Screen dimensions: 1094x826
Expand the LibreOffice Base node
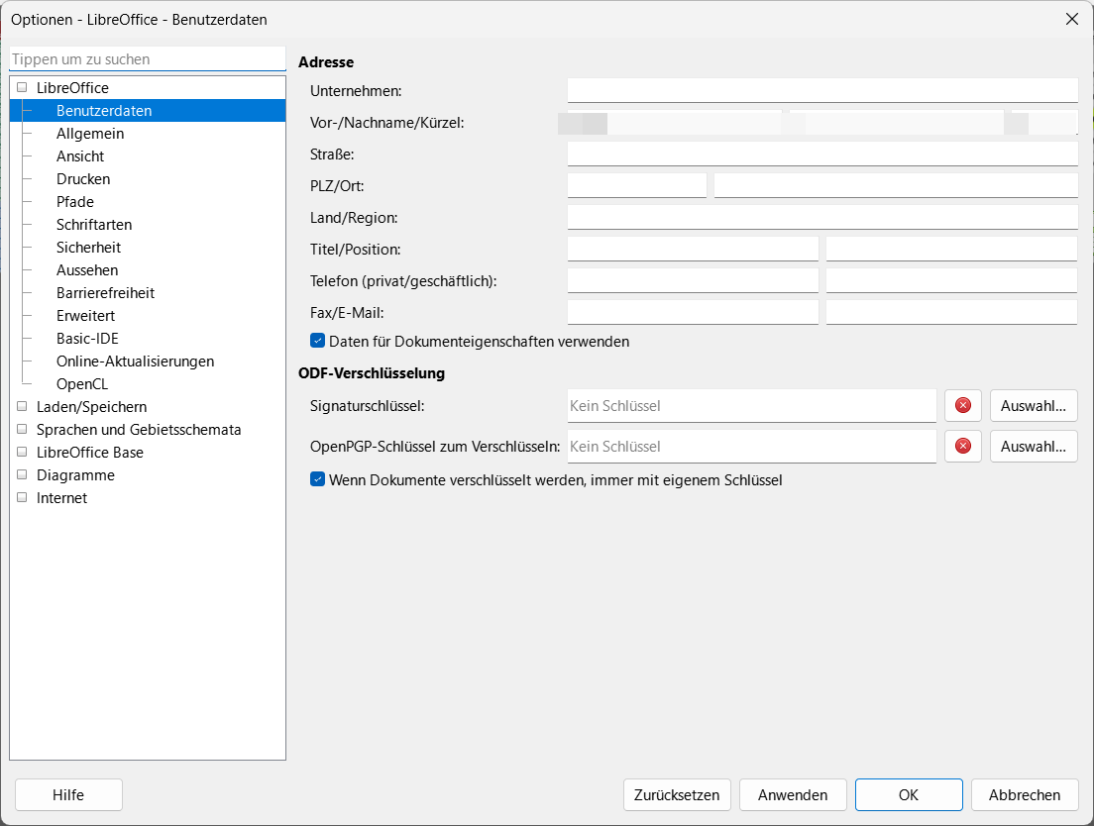pos(22,453)
